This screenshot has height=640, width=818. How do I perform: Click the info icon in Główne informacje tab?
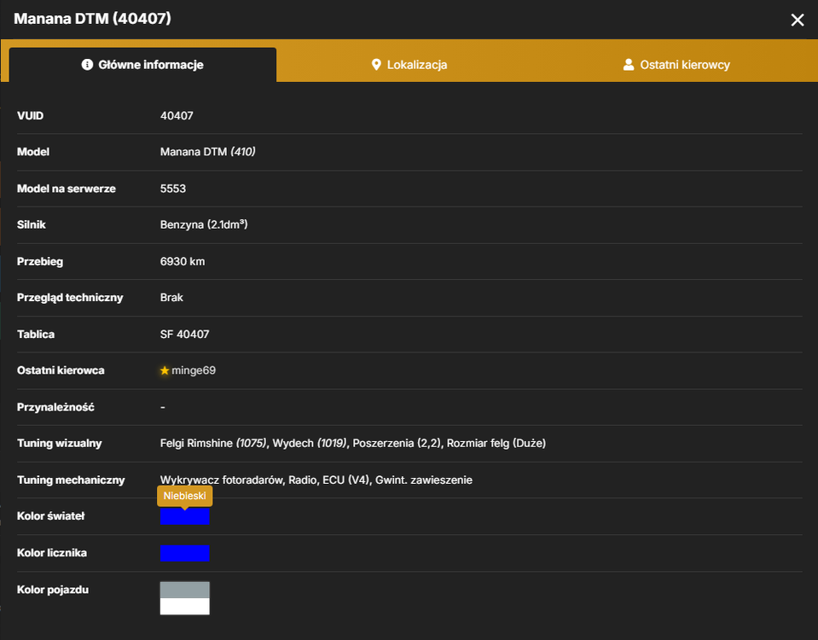click(87, 64)
